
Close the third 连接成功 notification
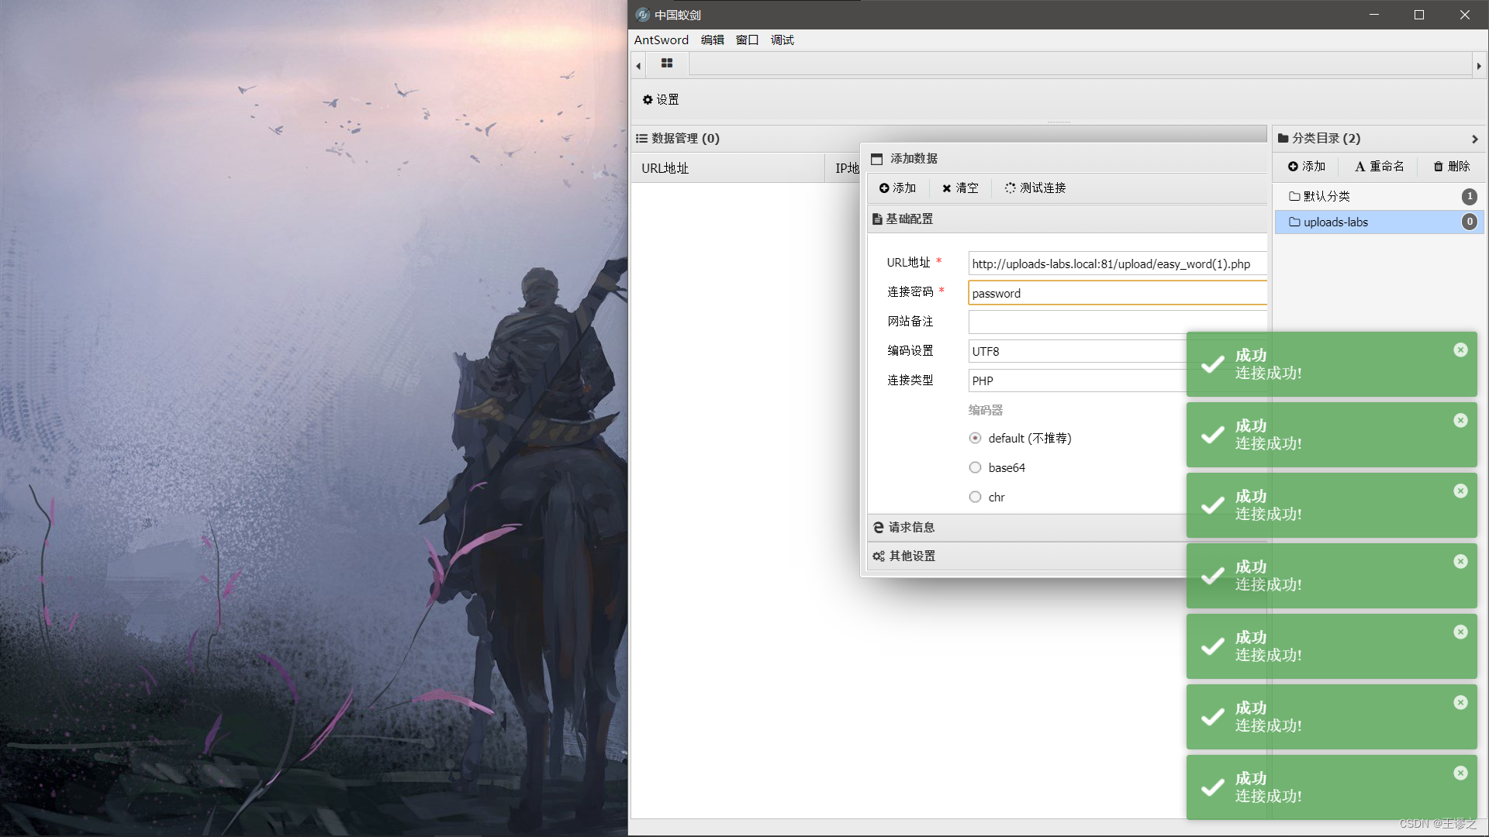point(1460,491)
